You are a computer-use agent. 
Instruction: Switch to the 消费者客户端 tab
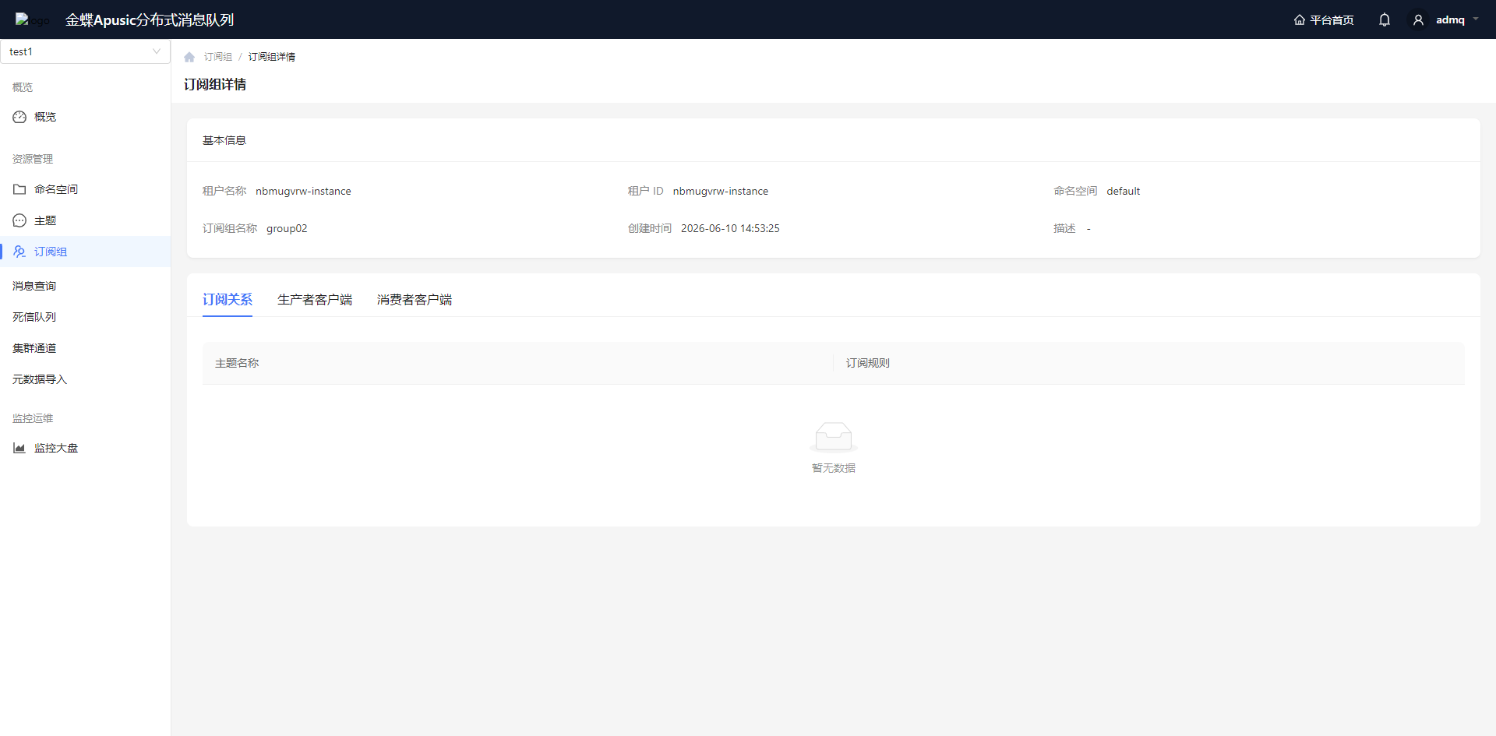point(415,300)
